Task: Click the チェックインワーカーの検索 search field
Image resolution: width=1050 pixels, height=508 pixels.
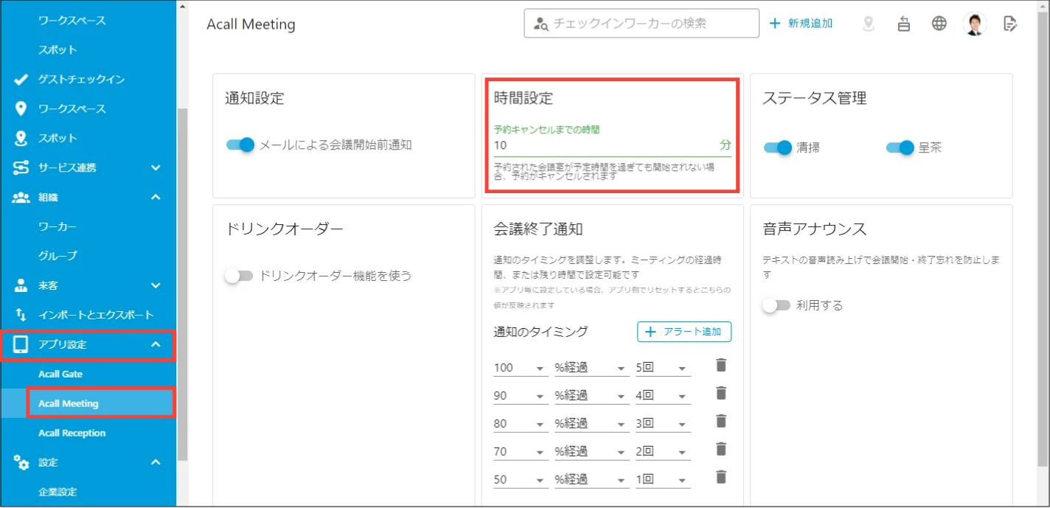Action: 642,24
